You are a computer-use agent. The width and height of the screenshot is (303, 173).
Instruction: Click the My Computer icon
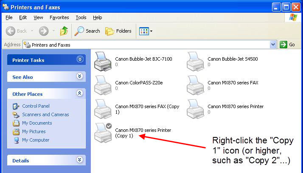pos(16,140)
